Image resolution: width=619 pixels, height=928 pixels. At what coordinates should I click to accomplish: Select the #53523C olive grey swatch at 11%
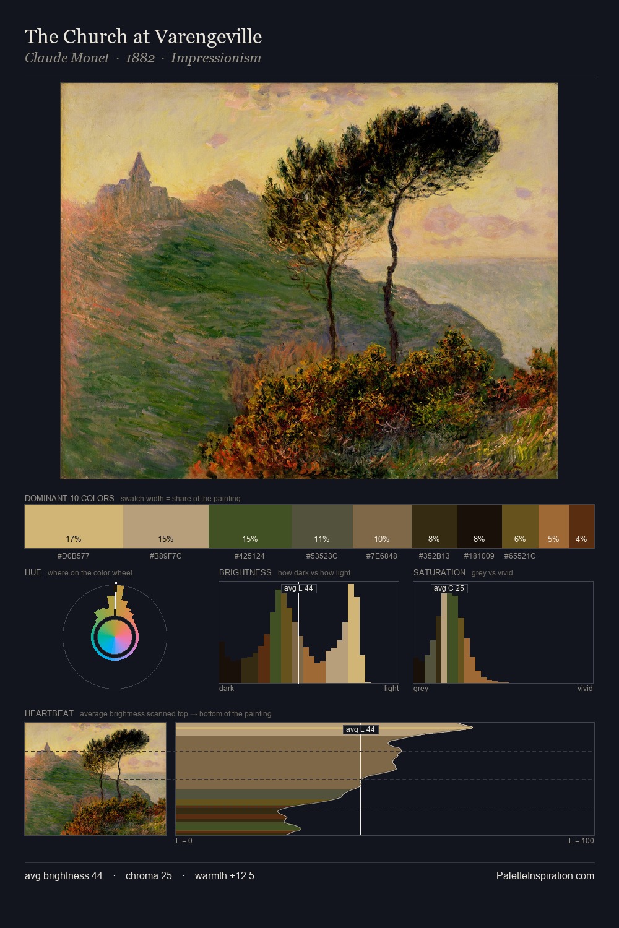[322, 526]
